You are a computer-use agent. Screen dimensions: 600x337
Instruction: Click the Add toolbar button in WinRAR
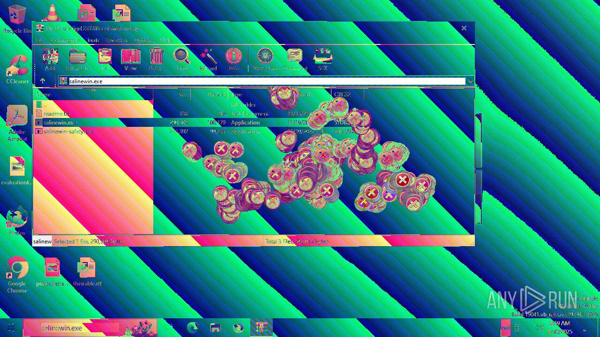click(x=50, y=59)
